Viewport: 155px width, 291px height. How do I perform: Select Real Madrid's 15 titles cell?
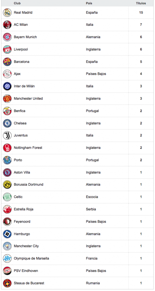click(x=141, y=13)
